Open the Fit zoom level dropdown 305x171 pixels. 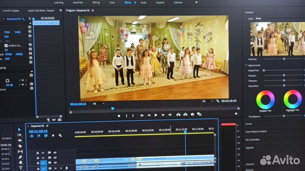tap(99, 103)
